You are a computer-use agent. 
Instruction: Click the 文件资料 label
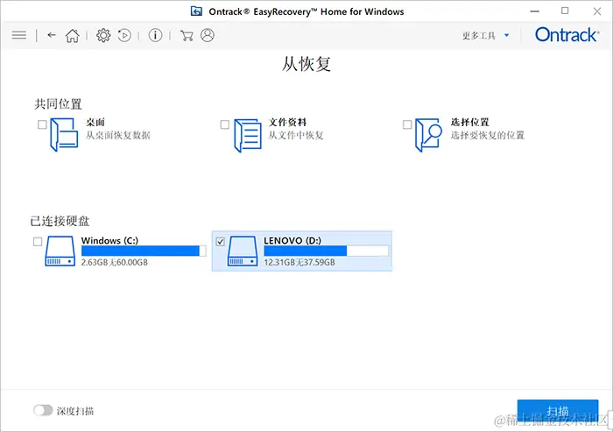(x=287, y=122)
